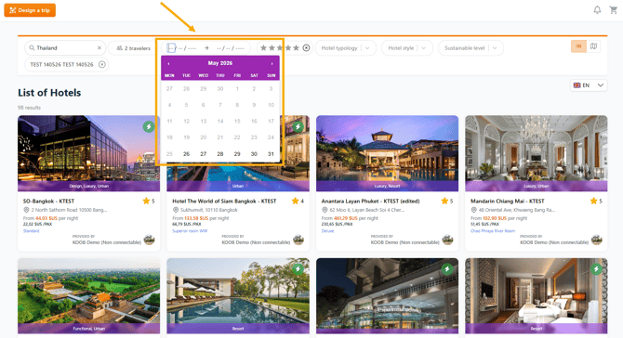The width and height of the screenshot is (623, 338).
Task: Click the SO-Bangkok location pin icon
Action: (x=26, y=210)
